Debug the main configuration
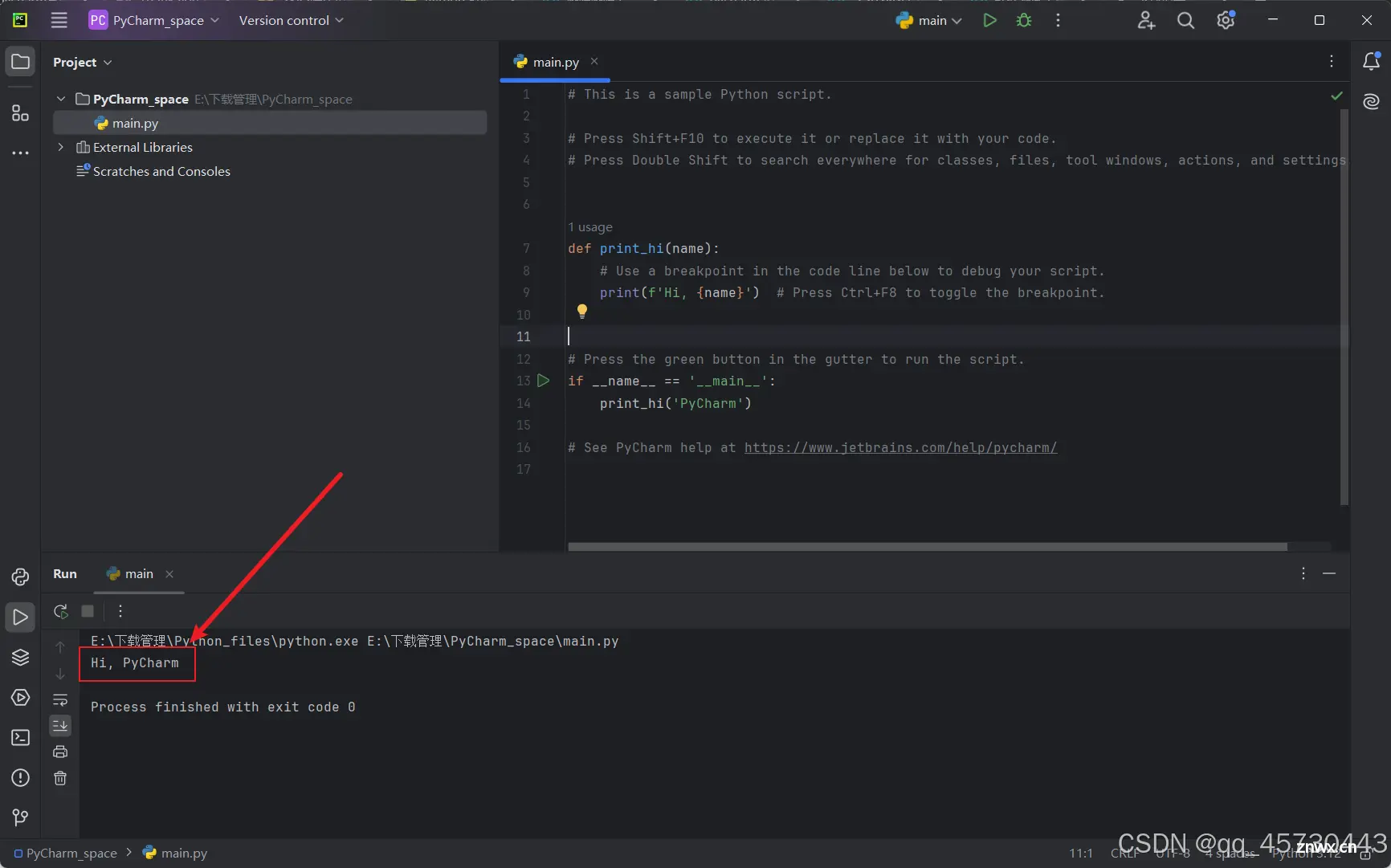 [1024, 20]
